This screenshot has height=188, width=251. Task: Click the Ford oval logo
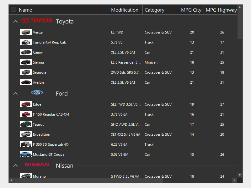[x=37, y=92]
